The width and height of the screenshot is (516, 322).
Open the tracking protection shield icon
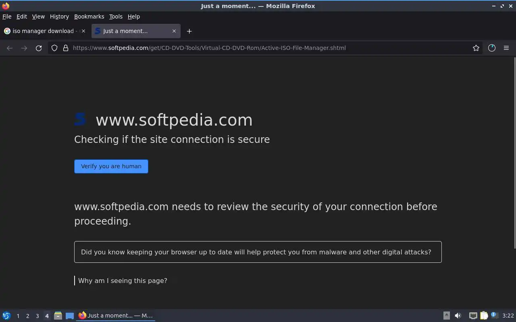pos(54,48)
